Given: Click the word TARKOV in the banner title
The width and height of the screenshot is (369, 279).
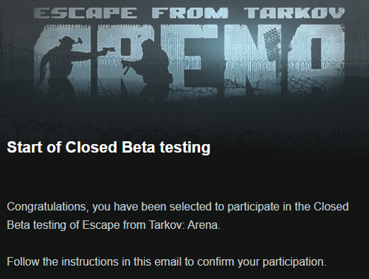Looking at the screenshot, I should tap(294, 13).
